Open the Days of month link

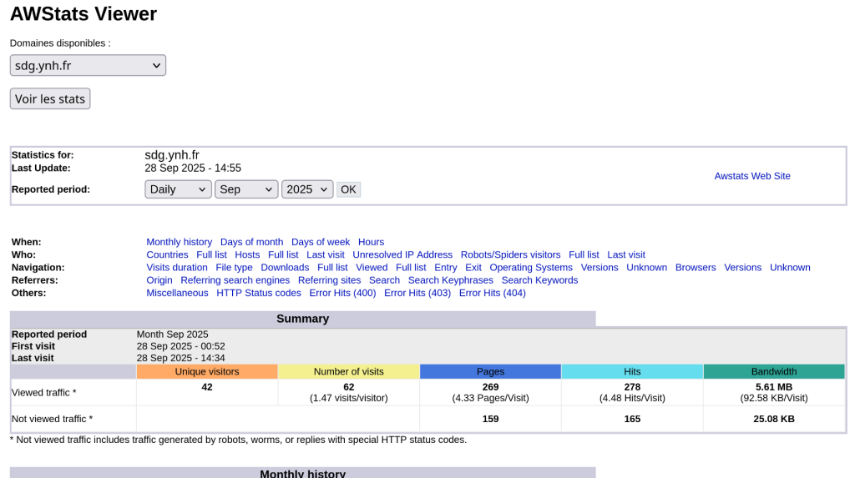coord(251,242)
